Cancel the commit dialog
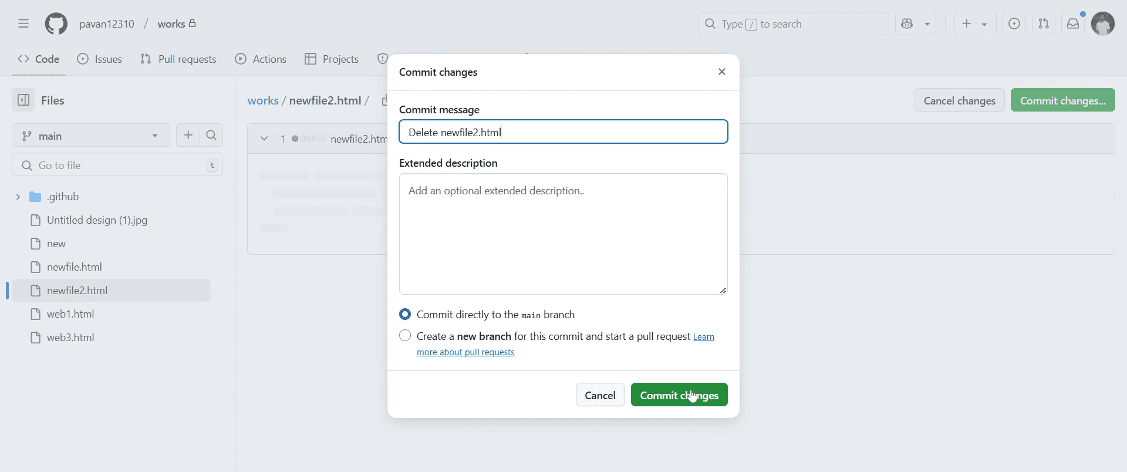Viewport: 1127px width, 472px height. tap(600, 395)
